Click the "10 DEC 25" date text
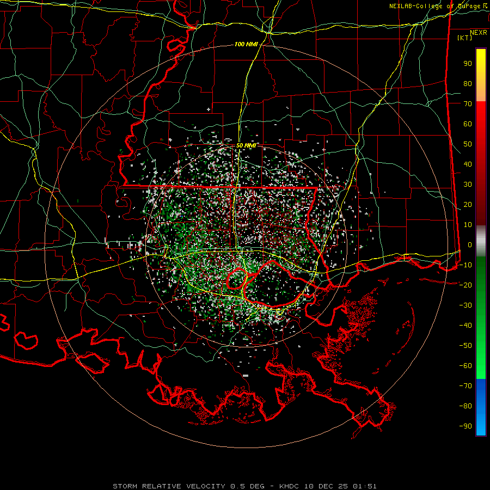This screenshot has height=490, width=490. pos(326,486)
